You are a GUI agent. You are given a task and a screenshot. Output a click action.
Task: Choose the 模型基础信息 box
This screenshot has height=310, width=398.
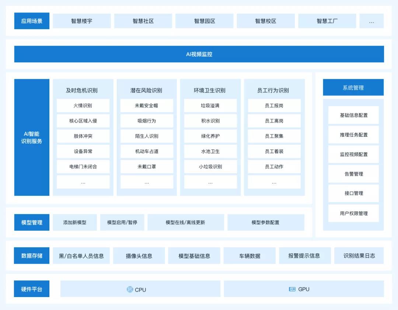point(194,256)
